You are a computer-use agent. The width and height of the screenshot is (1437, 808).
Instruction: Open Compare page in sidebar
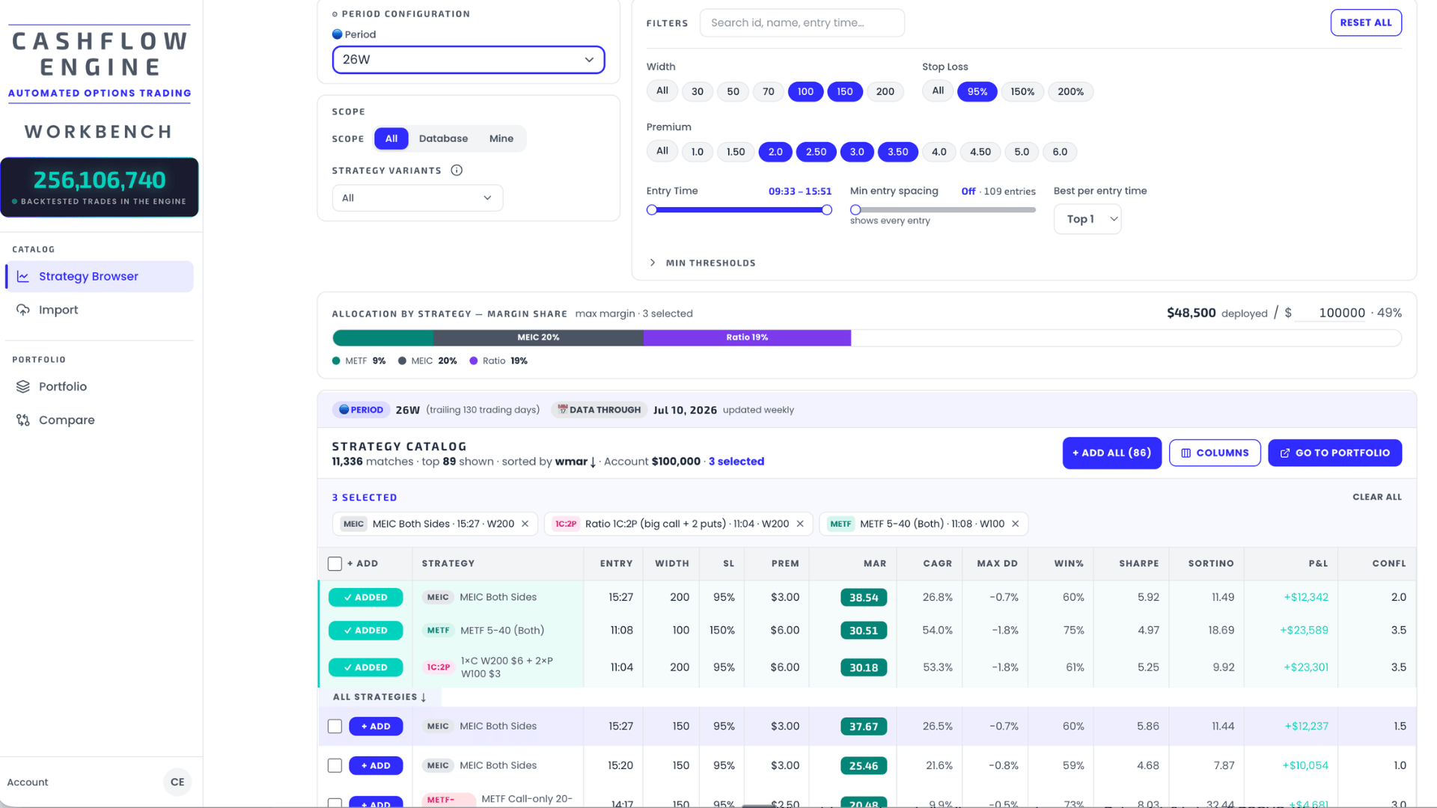point(100,420)
